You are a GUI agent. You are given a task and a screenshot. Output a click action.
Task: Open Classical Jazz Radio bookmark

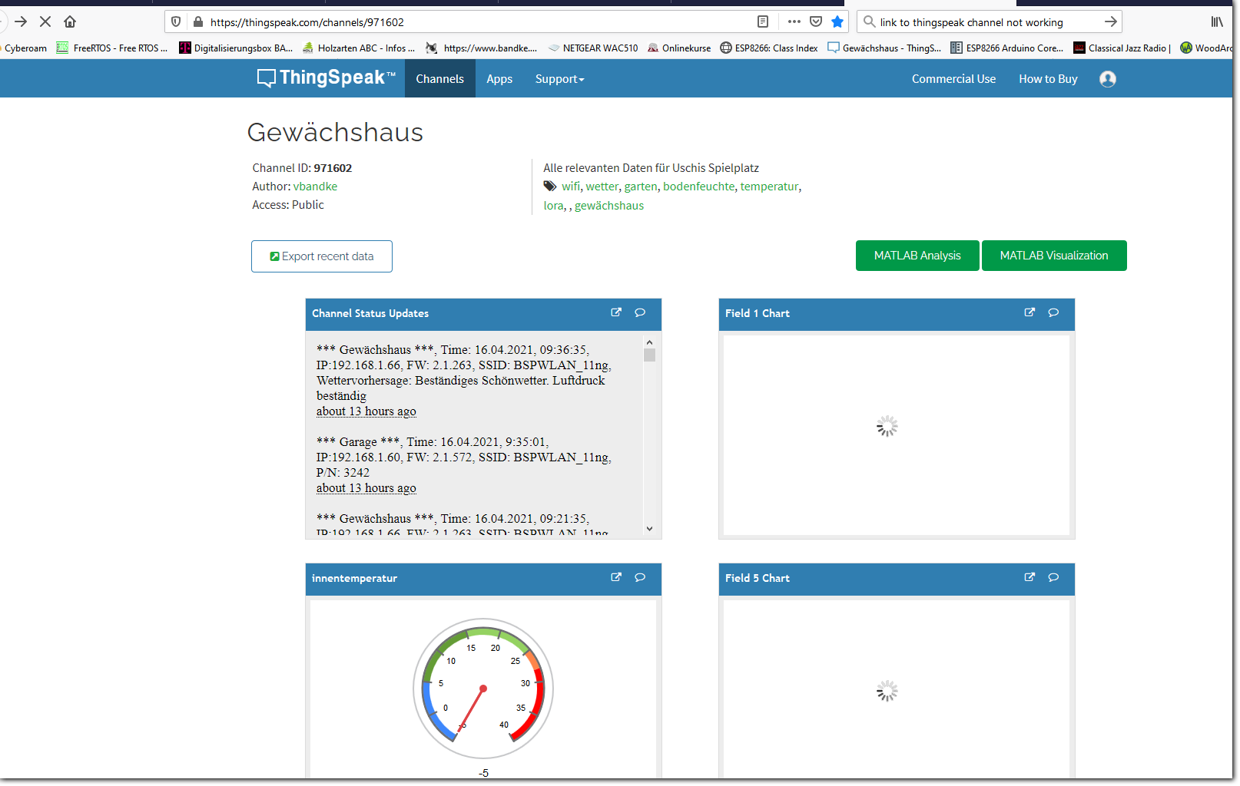[x=1122, y=48]
